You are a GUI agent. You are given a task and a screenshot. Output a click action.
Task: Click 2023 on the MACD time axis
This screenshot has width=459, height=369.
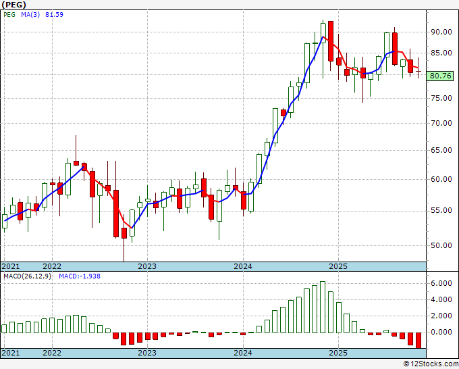(147, 353)
